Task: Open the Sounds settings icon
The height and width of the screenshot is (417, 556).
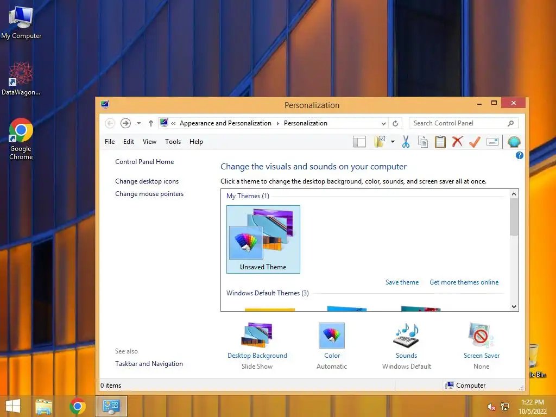Action: (406, 335)
